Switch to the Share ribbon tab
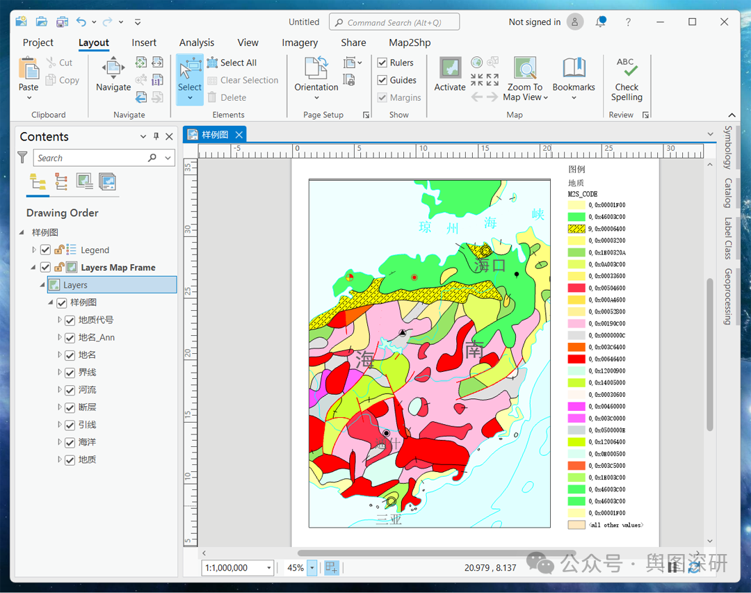Screen dimensions: 751x593 pyautogui.click(x=353, y=42)
